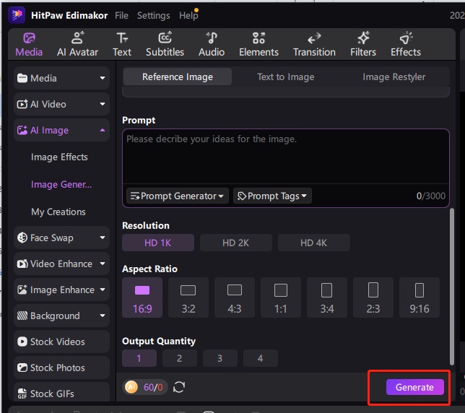The width and height of the screenshot is (465, 413).
Task: Set output quantity to 3
Action: coord(220,357)
